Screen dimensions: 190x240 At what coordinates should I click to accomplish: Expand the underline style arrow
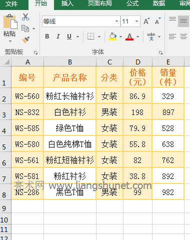(x=77, y=36)
